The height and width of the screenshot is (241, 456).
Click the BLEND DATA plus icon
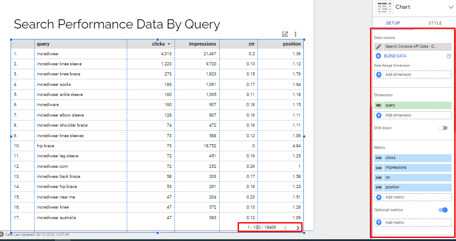pyautogui.click(x=378, y=56)
